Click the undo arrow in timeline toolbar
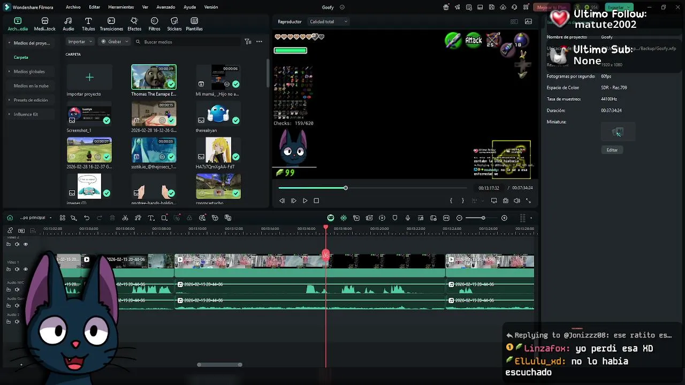This screenshot has width=685, height=385. pyautogui.click(x=87, y=218)
